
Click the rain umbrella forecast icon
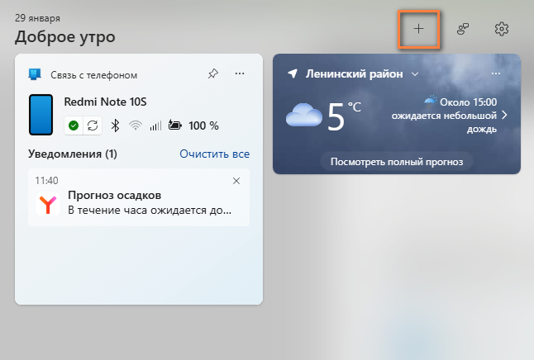click(431, 101)
